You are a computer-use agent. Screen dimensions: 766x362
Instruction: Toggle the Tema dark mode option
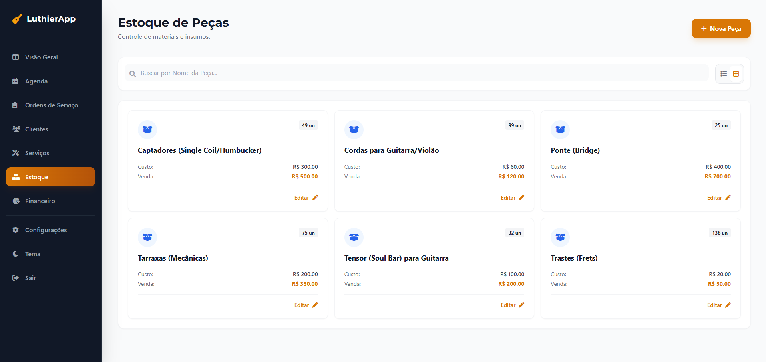tap(32, 254)
